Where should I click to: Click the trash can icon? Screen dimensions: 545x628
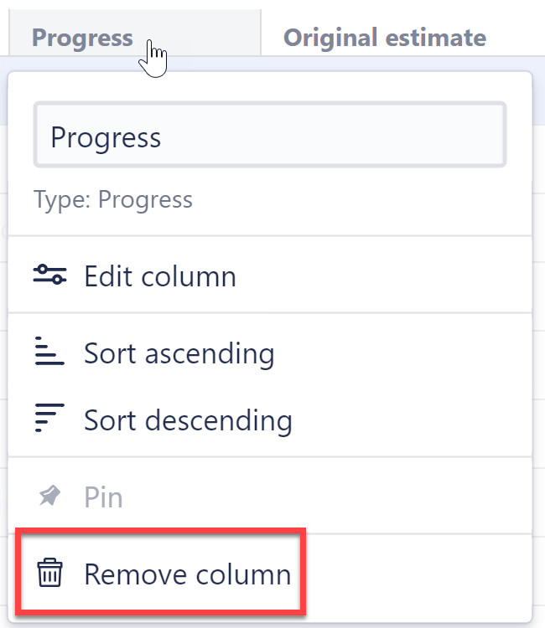[49, 574]
